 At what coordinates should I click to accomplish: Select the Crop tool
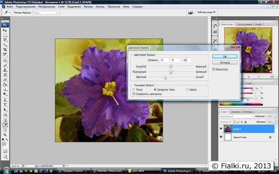(5, 50)
